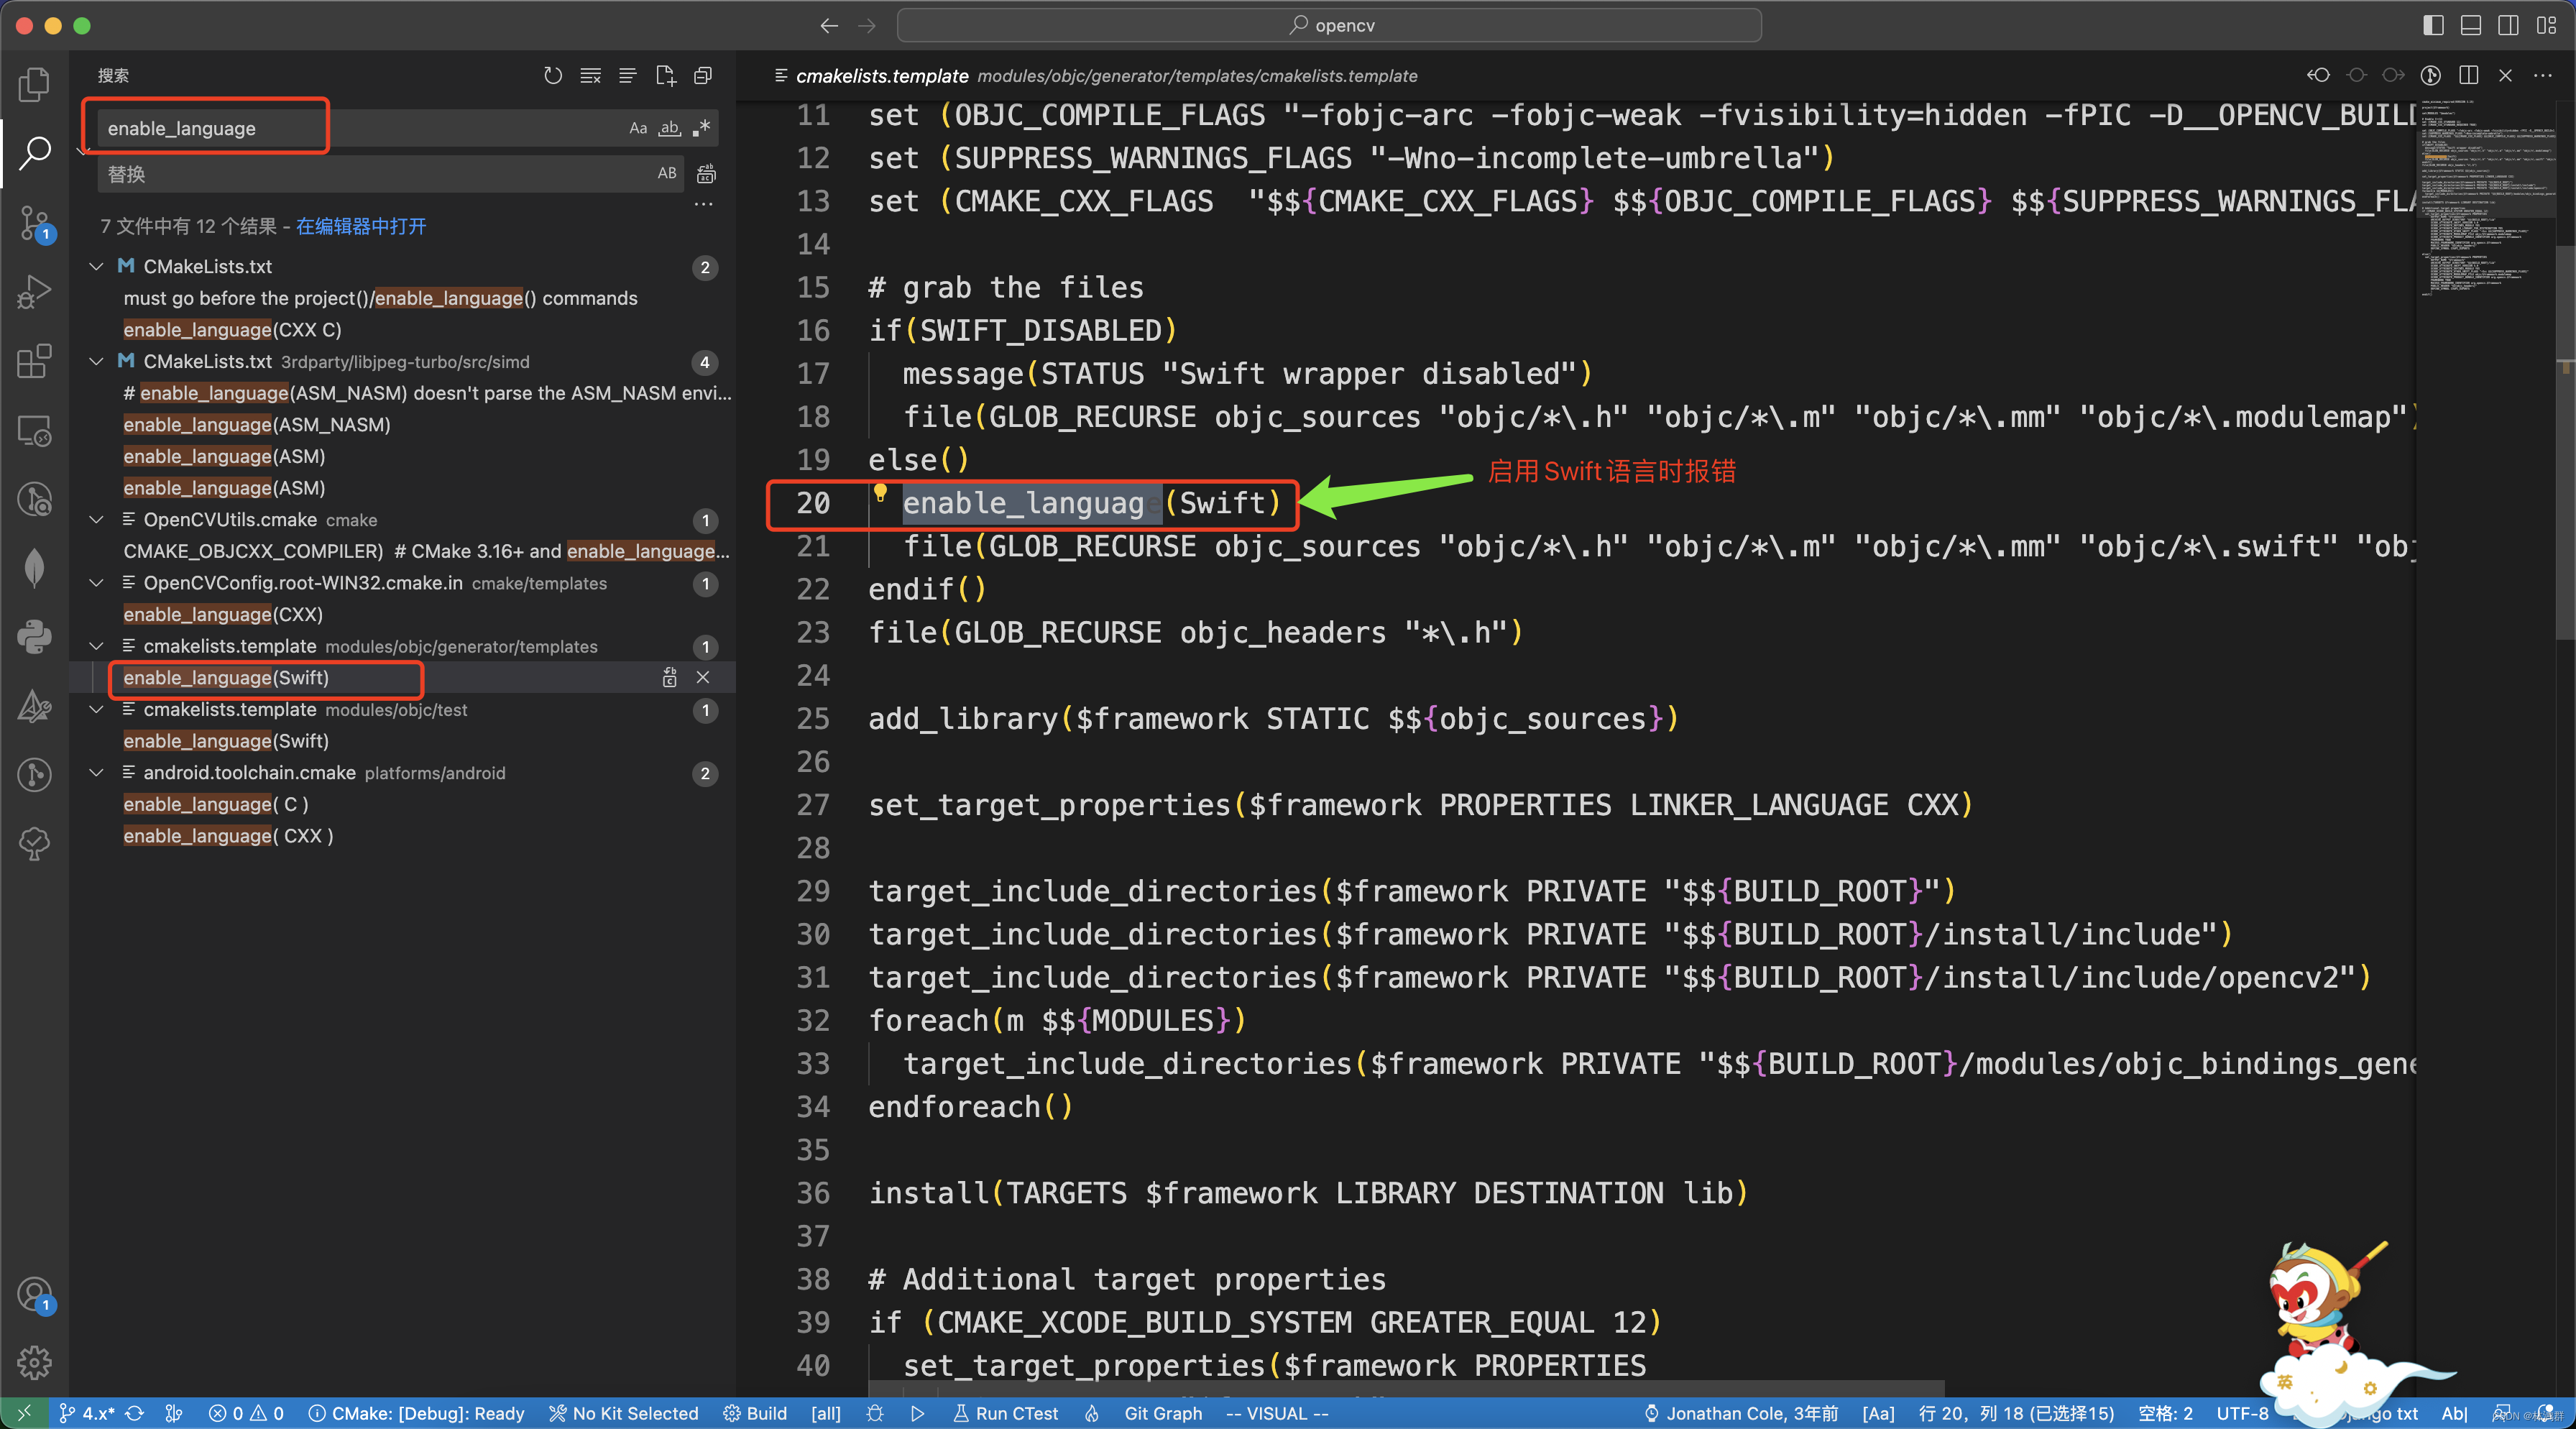The height and width of the screenshot is (1429, 2576).
Task: Click CMake: [Debug]: Ready status
Action: [x=416, y=1413]
